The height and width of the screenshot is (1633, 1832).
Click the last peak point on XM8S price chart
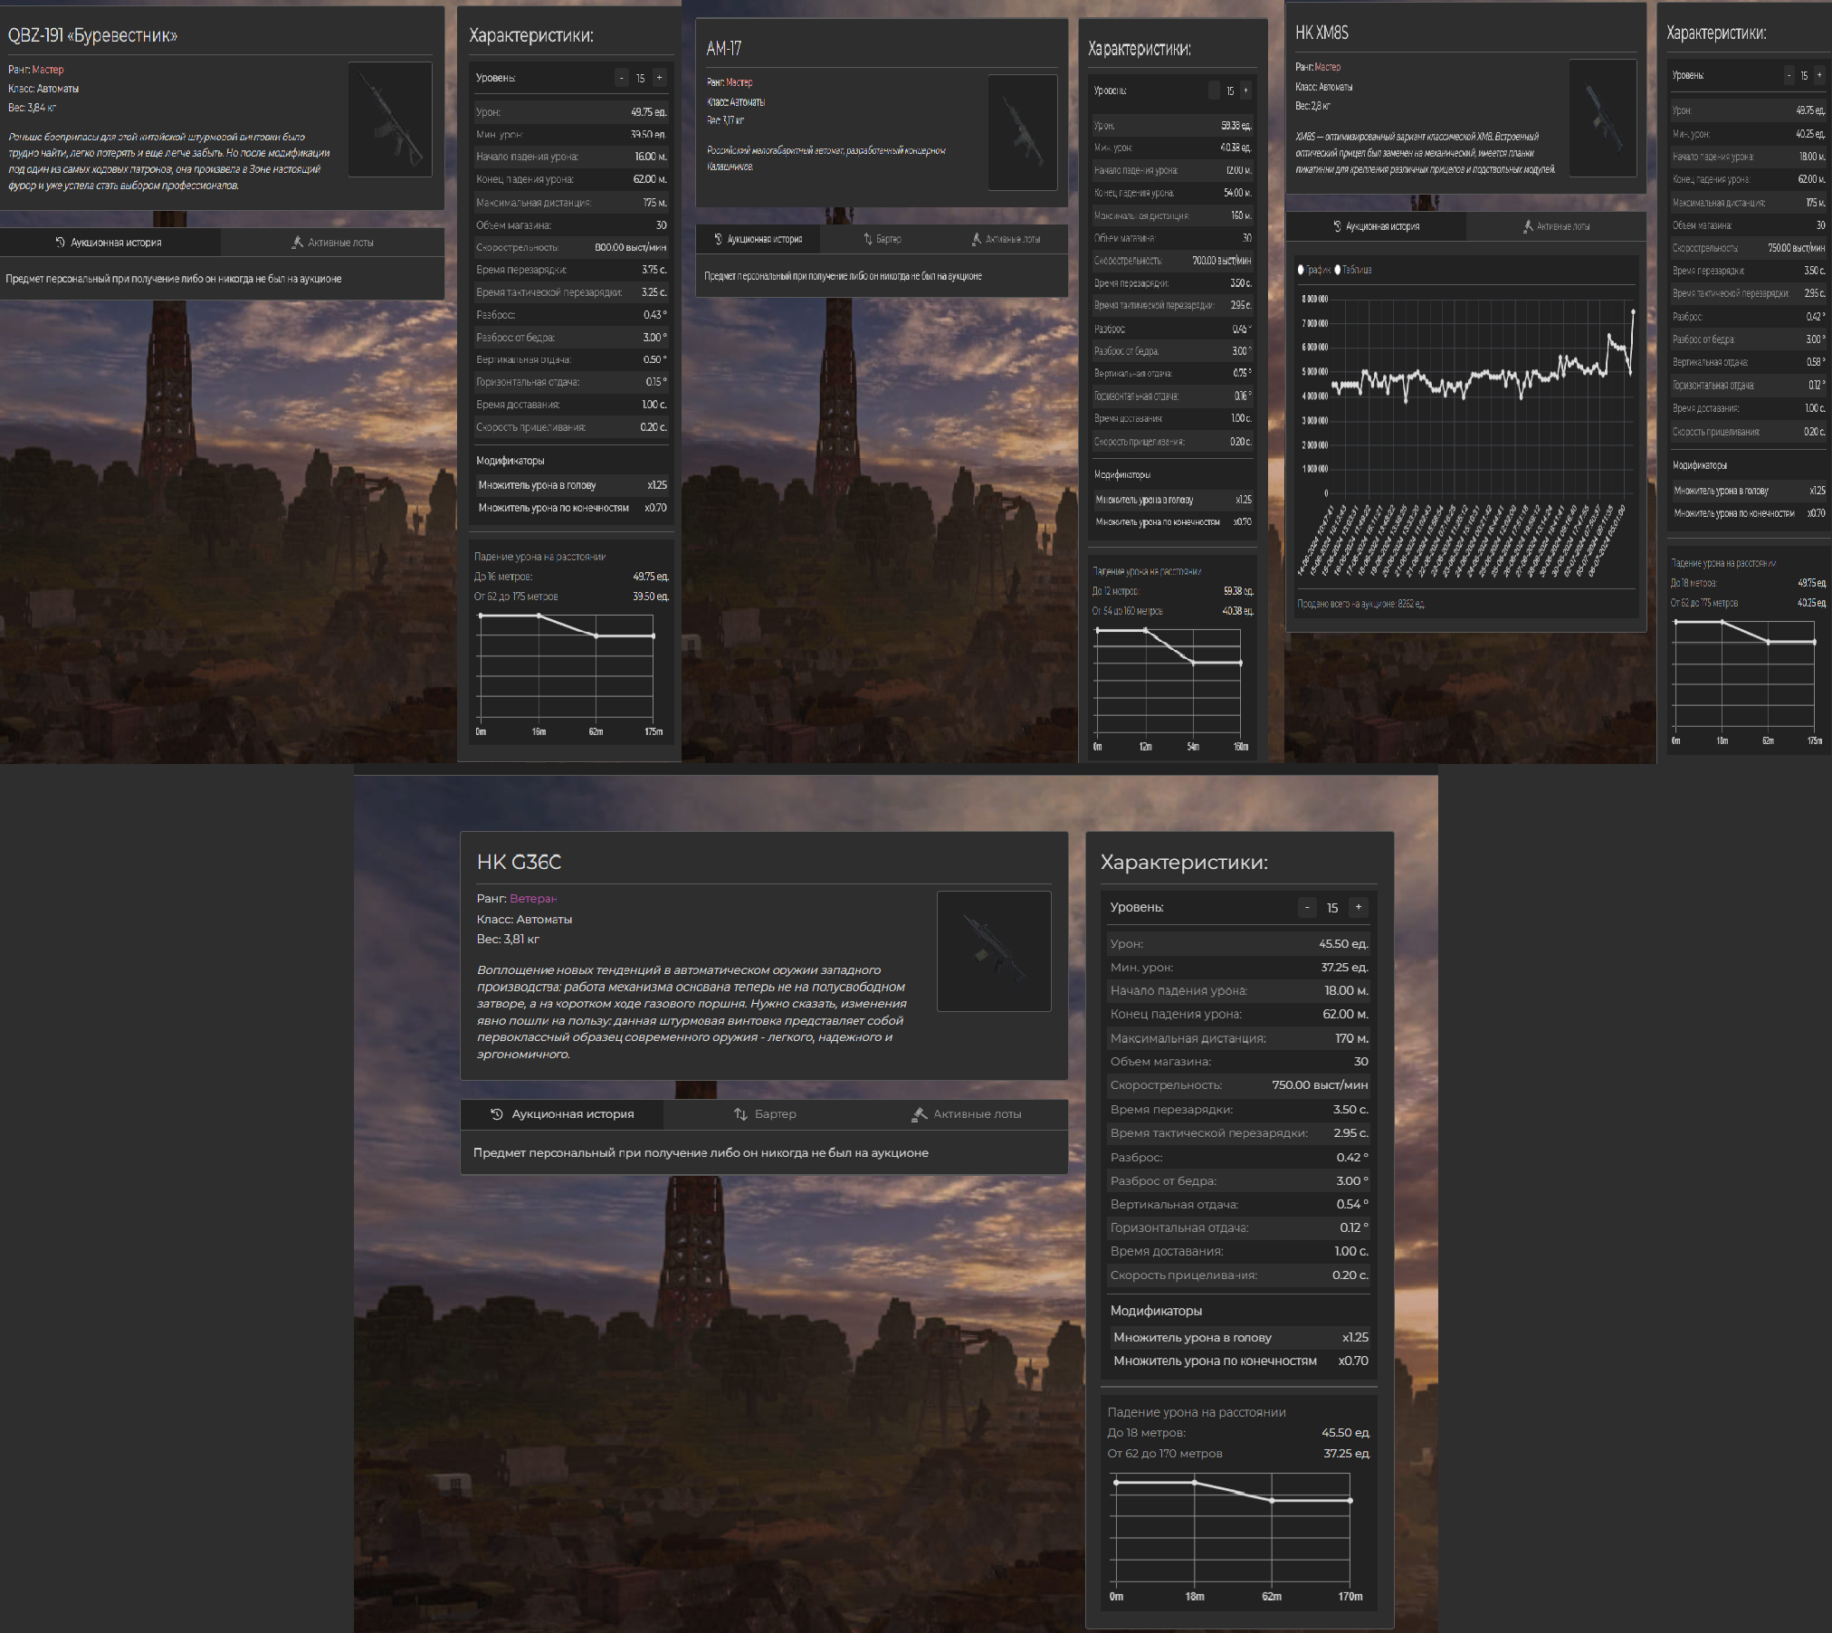1634,311
